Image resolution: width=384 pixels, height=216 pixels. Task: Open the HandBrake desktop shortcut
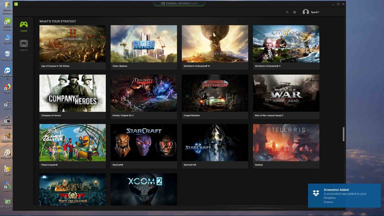[x=7, y=138]
